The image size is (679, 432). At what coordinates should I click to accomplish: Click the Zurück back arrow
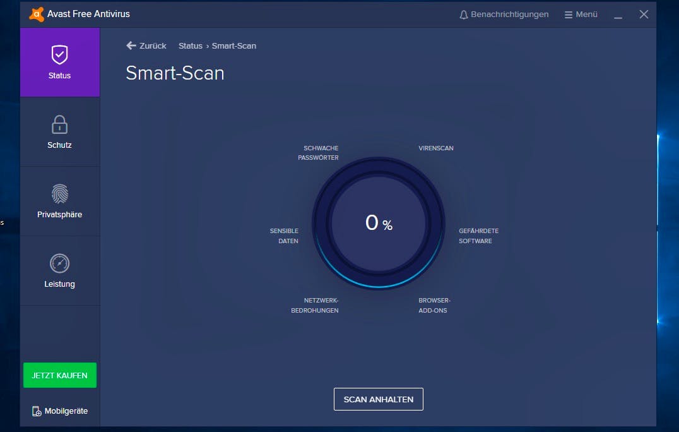pos(131,45)
